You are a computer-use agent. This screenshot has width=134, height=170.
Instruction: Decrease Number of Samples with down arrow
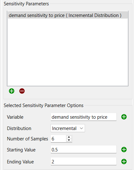[69, 140]
